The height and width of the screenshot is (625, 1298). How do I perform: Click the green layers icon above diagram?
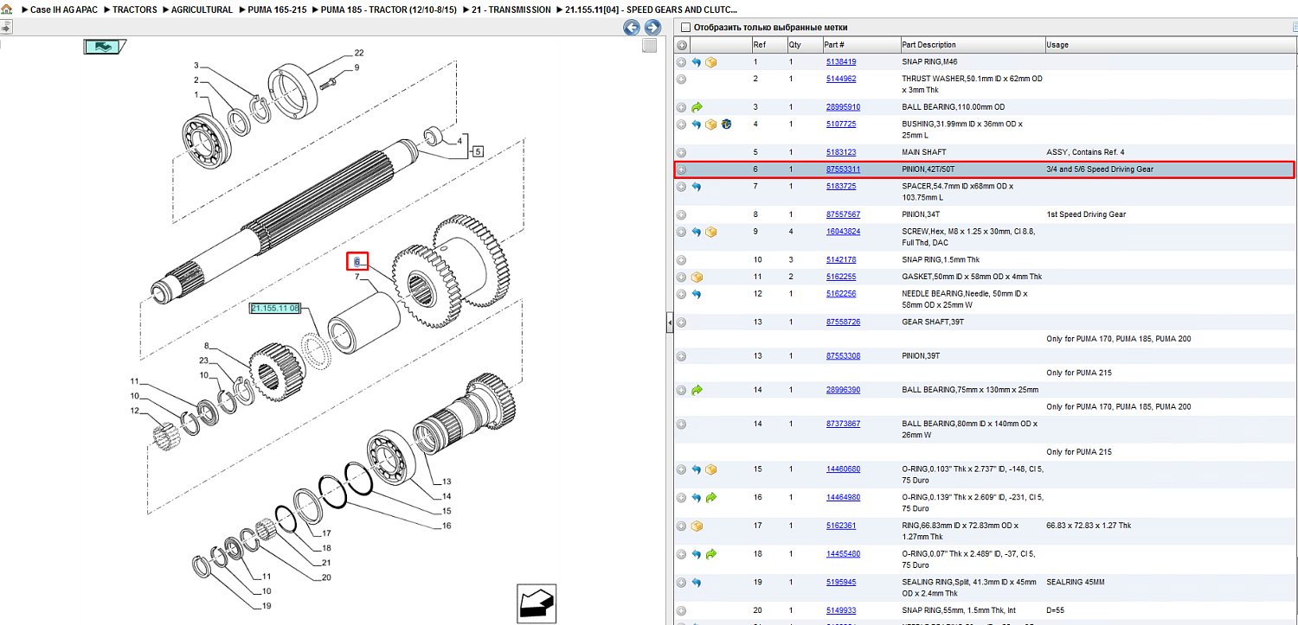pos(105,47)
